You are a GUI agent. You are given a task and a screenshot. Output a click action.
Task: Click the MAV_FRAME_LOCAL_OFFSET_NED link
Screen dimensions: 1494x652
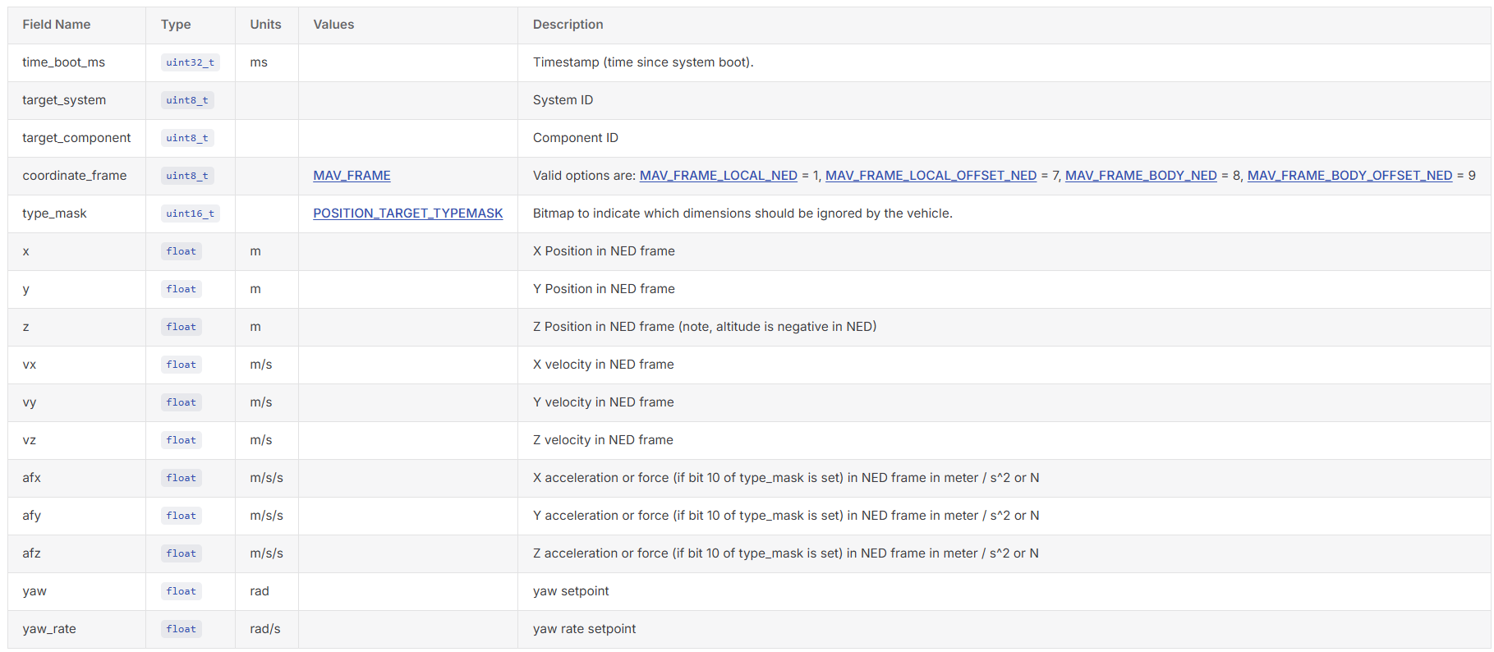click(x=931, y=176)
